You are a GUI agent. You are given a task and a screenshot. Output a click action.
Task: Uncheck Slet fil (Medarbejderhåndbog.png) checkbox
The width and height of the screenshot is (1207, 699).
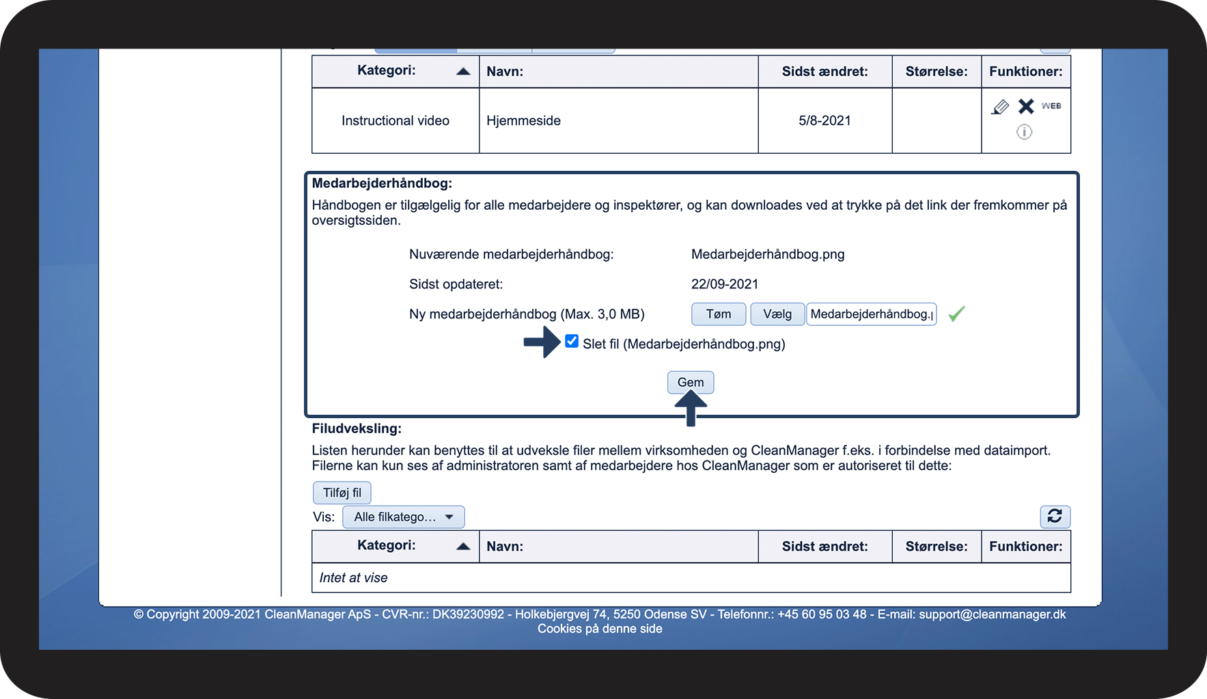(x=572, y=342)
